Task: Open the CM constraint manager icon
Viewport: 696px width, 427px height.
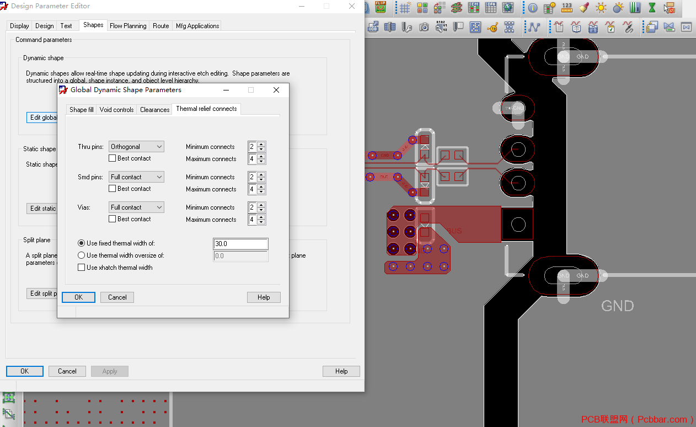Action: pyautogui.click(x=474, y=8)
